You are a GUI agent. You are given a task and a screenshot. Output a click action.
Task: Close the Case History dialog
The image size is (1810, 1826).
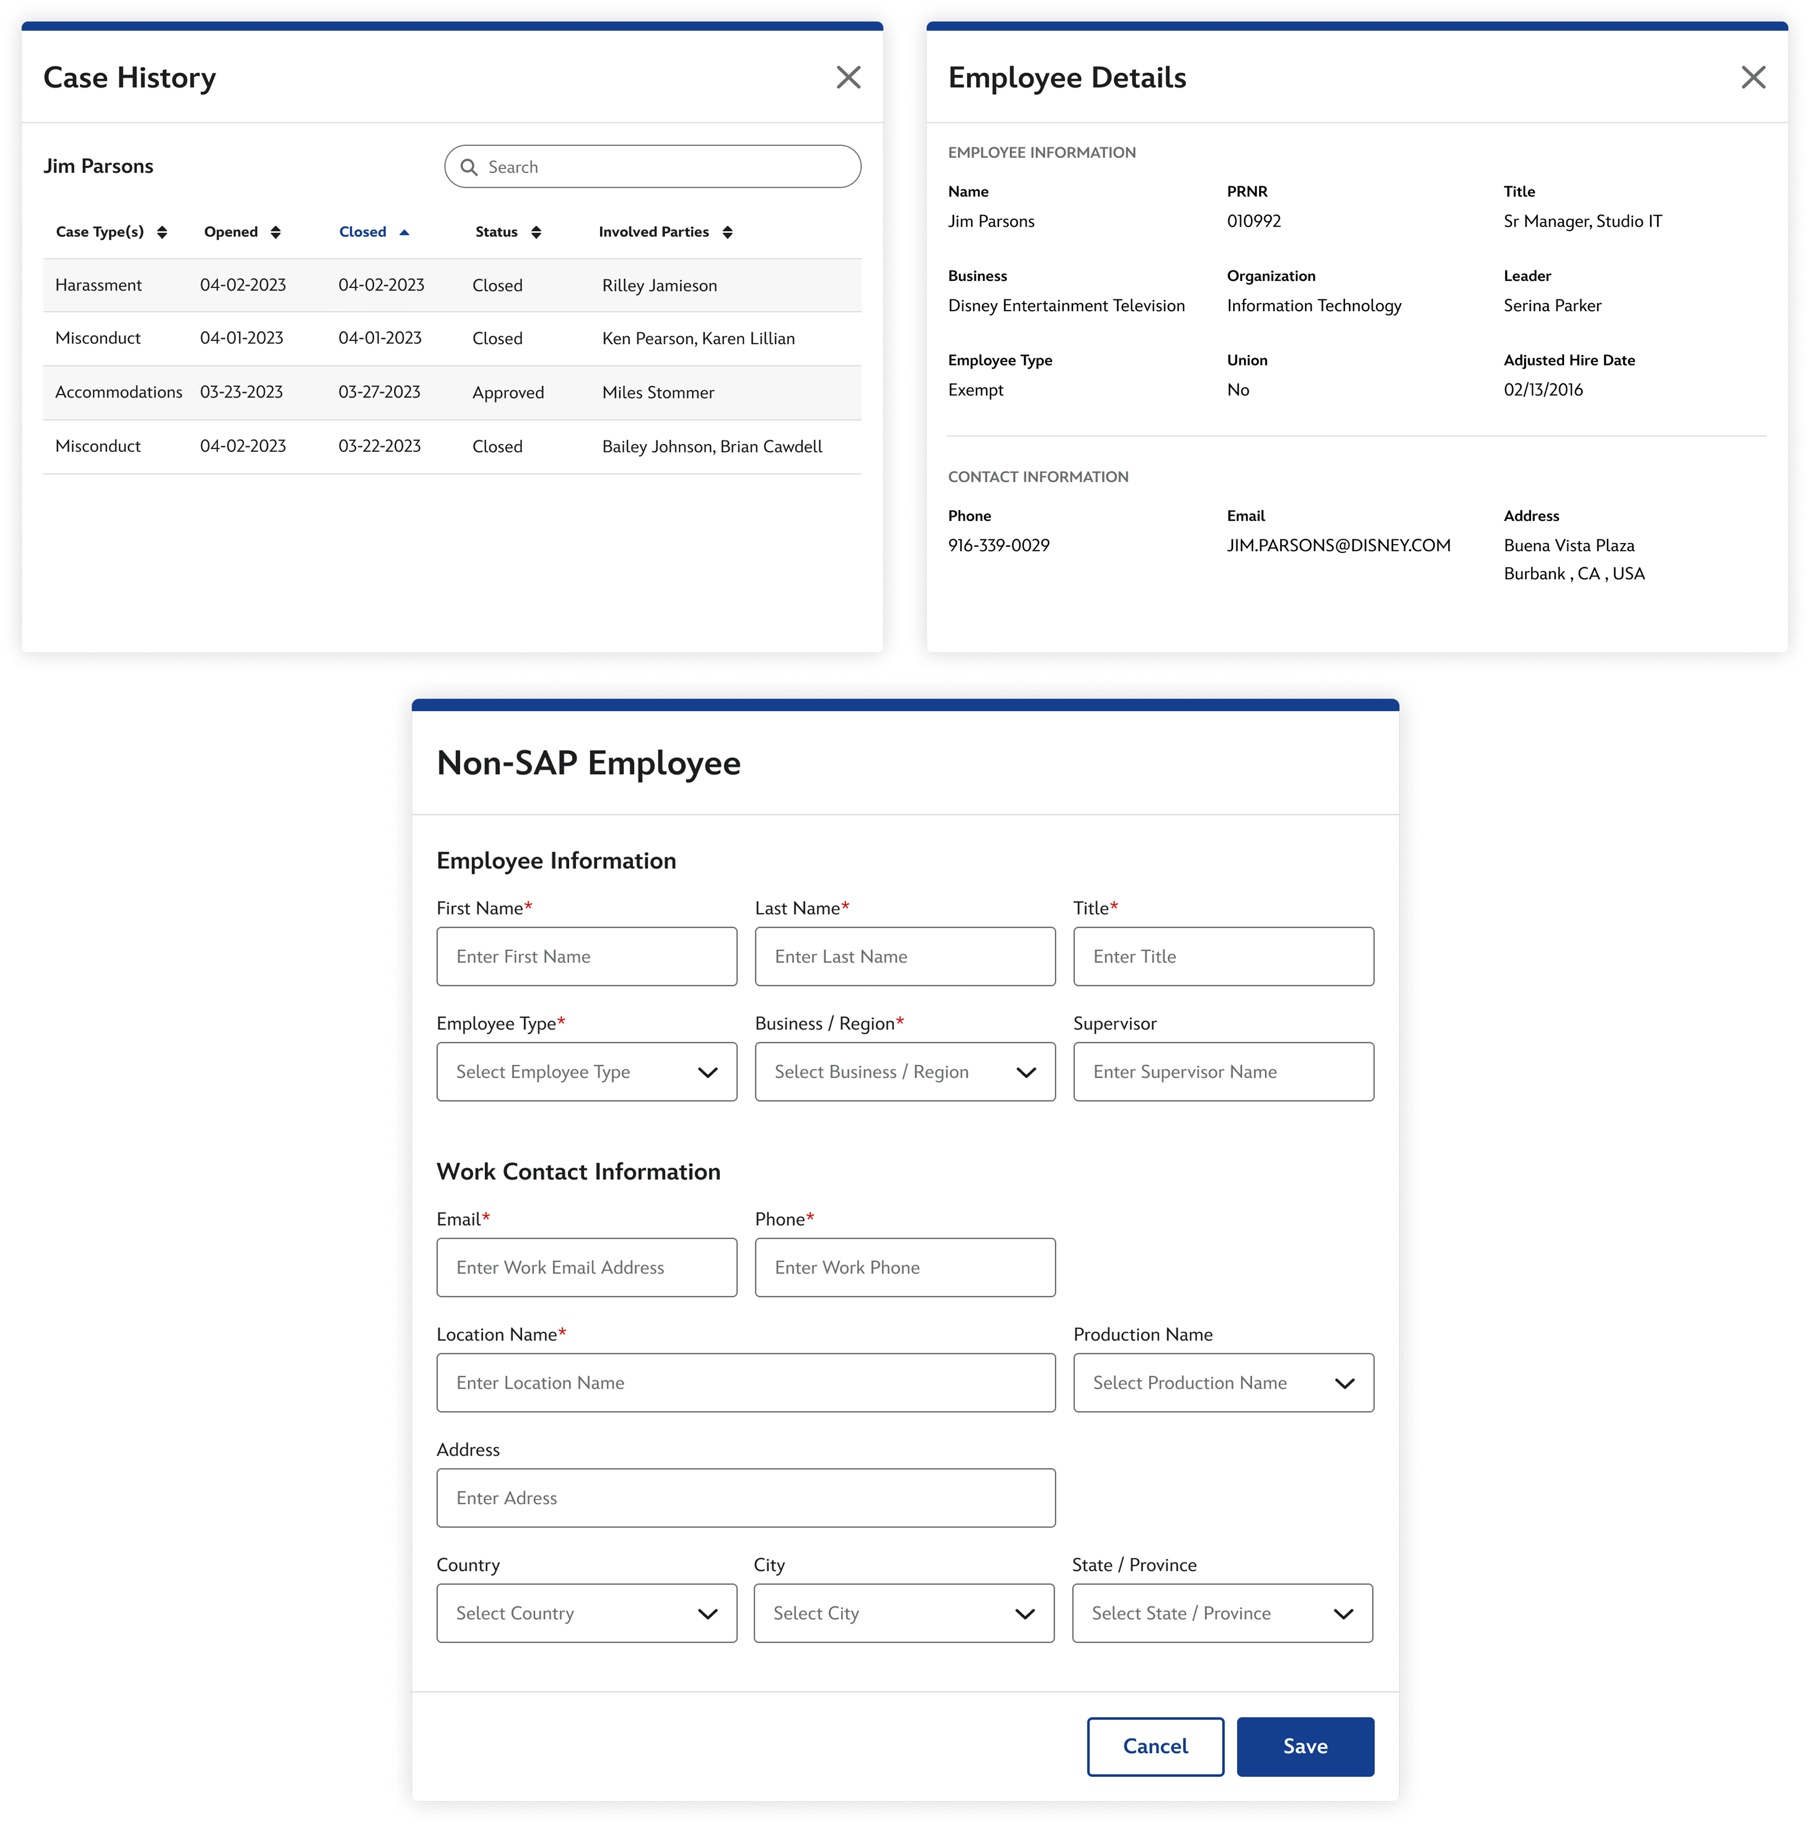[848, 77]
